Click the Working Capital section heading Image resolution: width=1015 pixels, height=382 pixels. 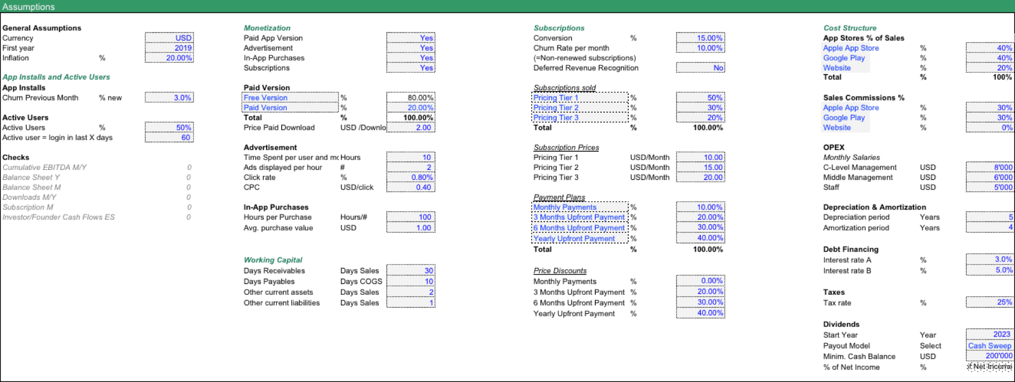(273, 260)
